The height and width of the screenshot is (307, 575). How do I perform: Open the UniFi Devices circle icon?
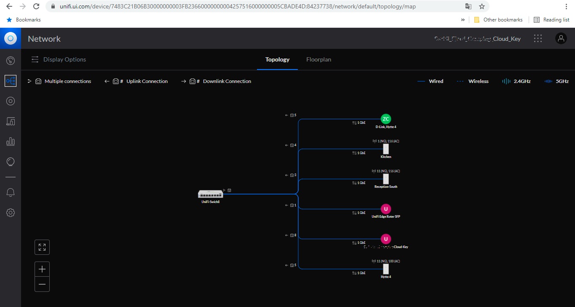point(11,101)
